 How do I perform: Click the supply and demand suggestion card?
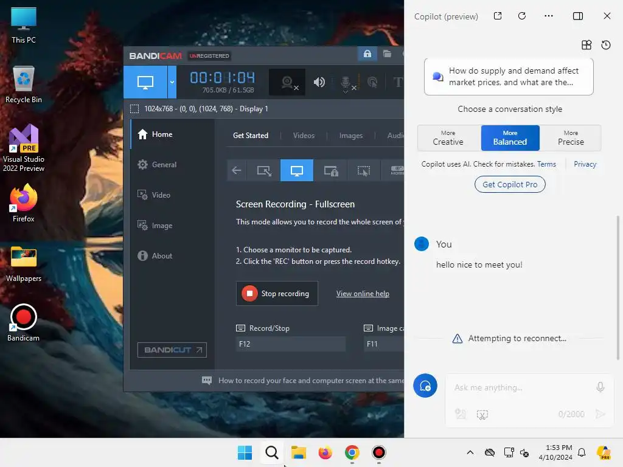[509, 77]
